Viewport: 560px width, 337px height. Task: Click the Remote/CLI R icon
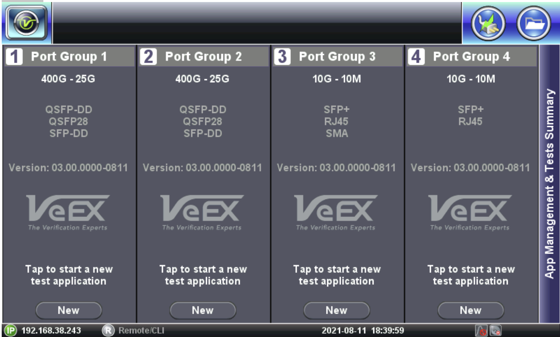tap(108, 330)
